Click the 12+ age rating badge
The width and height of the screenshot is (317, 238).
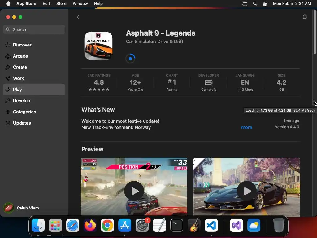coord(136,82)
